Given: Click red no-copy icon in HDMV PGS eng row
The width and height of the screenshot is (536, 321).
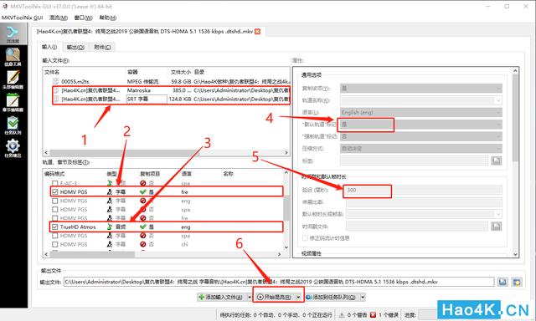Looking at the screenshot, I should (143, 201).
